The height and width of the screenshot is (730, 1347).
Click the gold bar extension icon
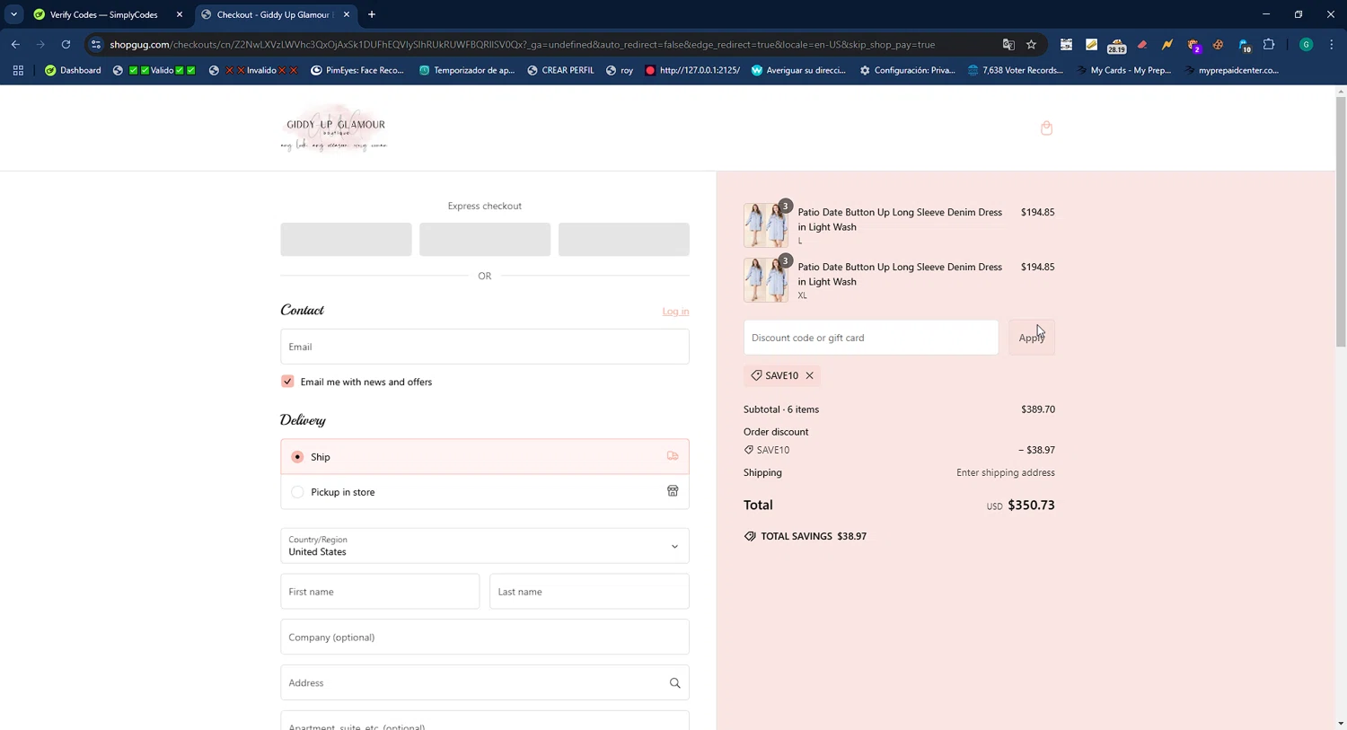[x=1091, y=44]
